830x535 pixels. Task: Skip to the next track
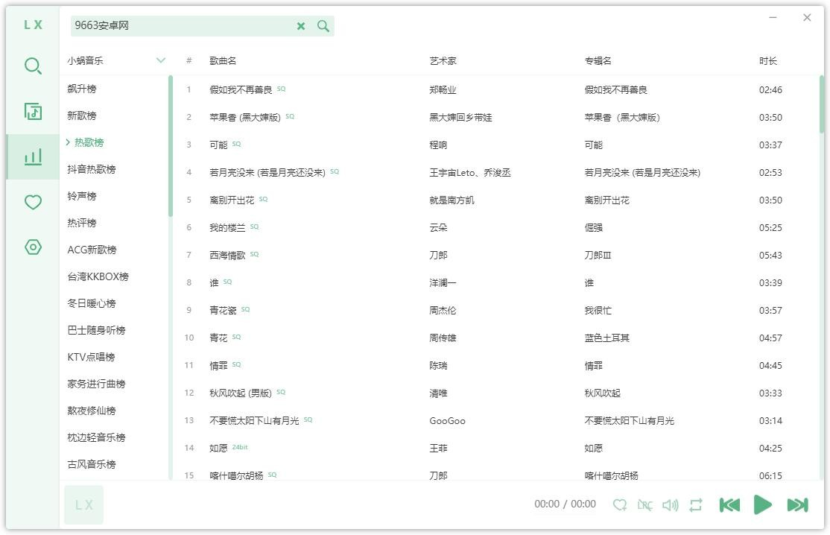pyautogui.click(x=796, y=504)
